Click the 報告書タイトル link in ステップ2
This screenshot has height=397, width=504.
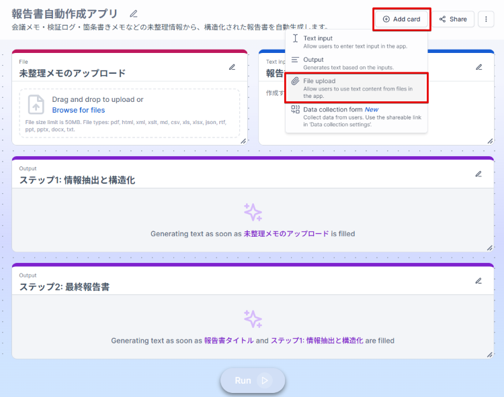coord(228,341)
